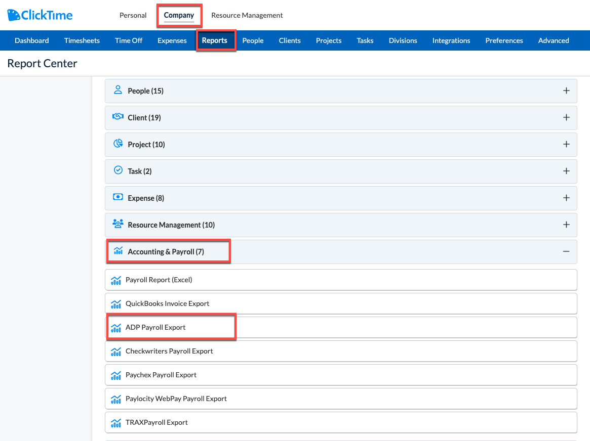Click the Expense money icon
The image size is (590, 441).
tap(117, 197)
